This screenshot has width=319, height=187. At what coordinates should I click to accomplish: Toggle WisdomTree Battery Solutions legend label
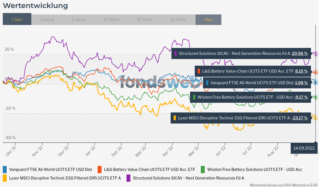click(x=254, y=169)
